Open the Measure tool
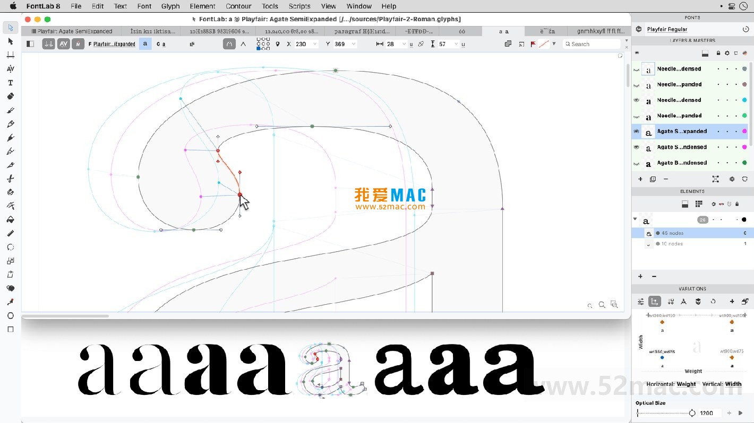 11,233
